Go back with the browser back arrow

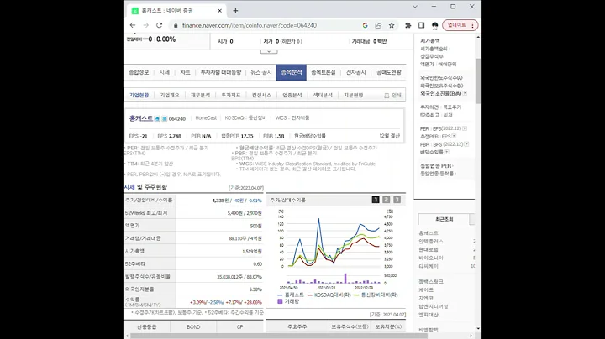133,25
